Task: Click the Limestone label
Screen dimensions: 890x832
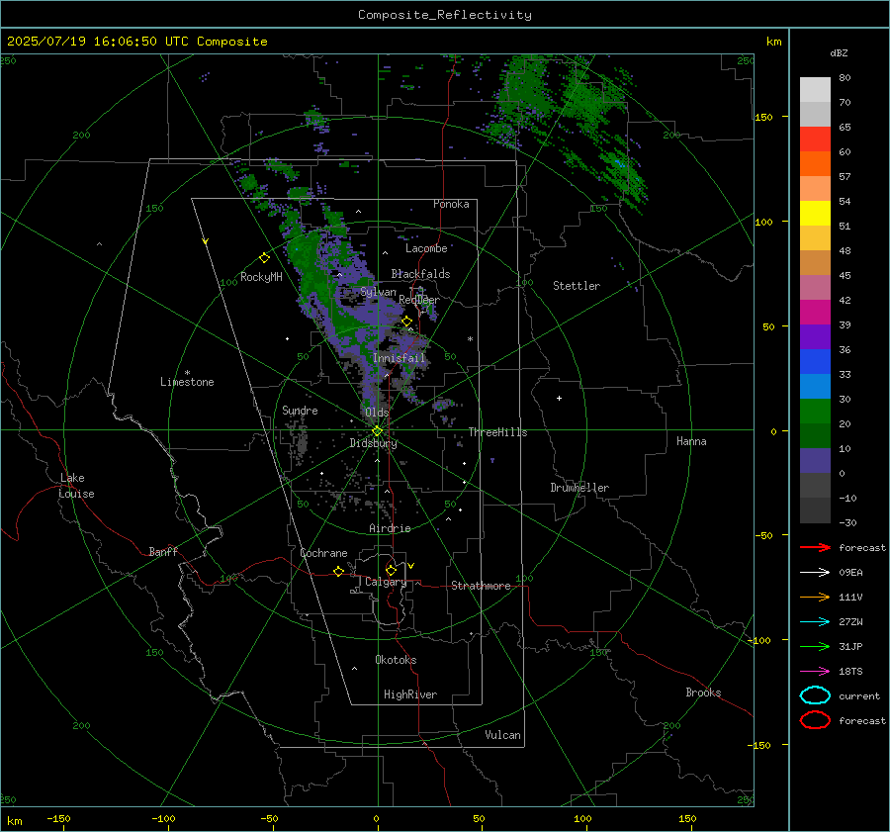Action: click(187, 382)
